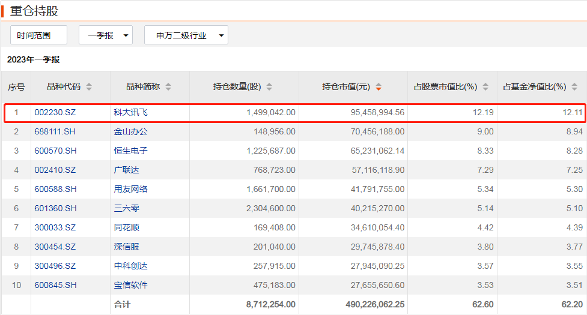Open stock code 002230.SZ link

tap(55, 112)
